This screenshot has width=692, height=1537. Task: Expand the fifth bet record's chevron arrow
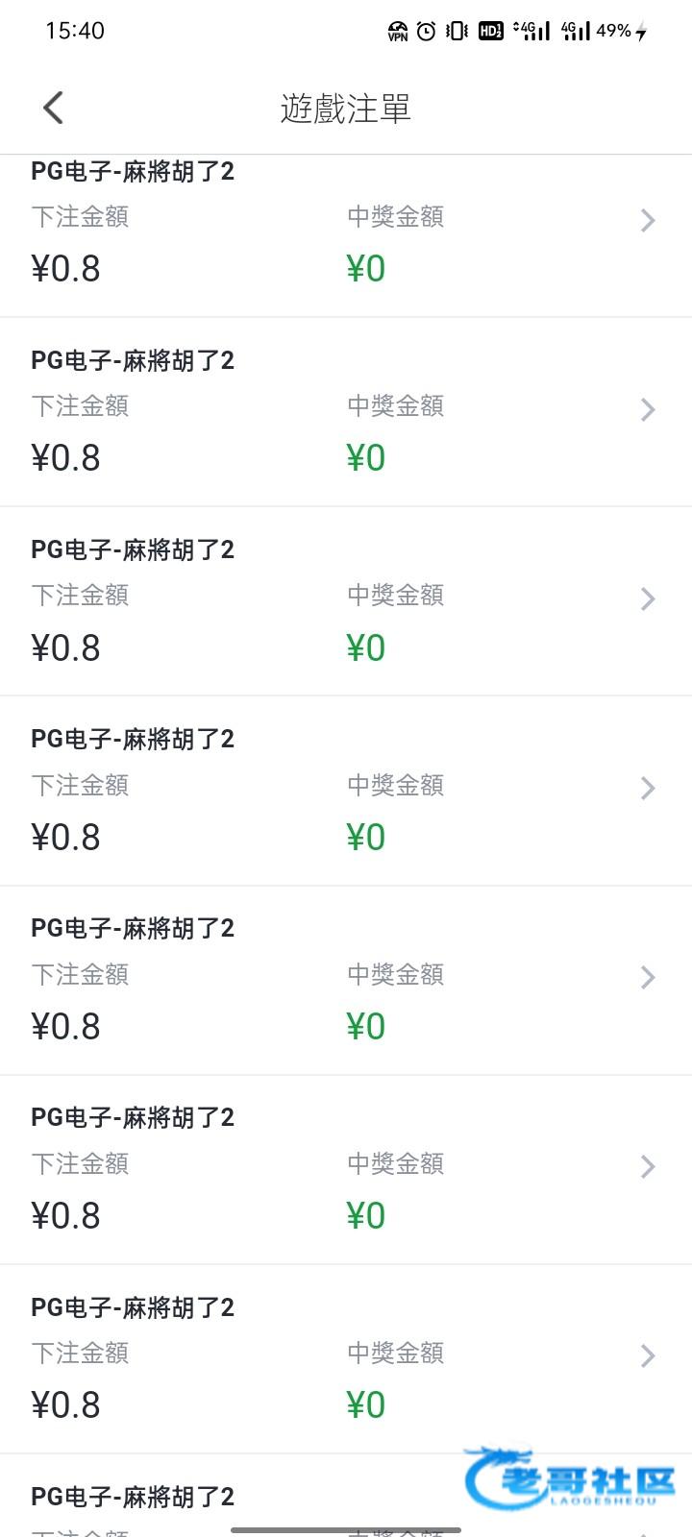click(648, 978)
